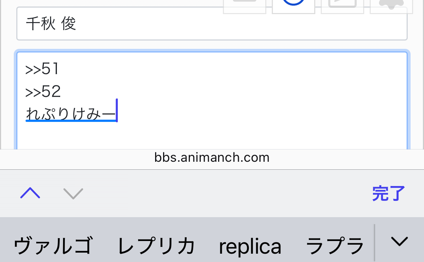Jump to next field with gray down arrow
Screen dimensions: 424x262
point(73,193)
